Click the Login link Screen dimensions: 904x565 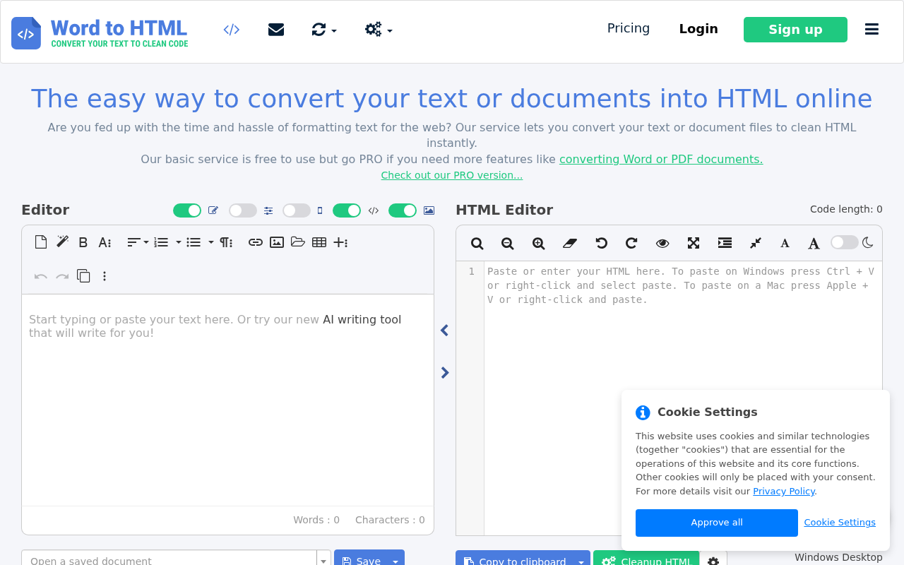pyautogui.click(x=698, y=29)
